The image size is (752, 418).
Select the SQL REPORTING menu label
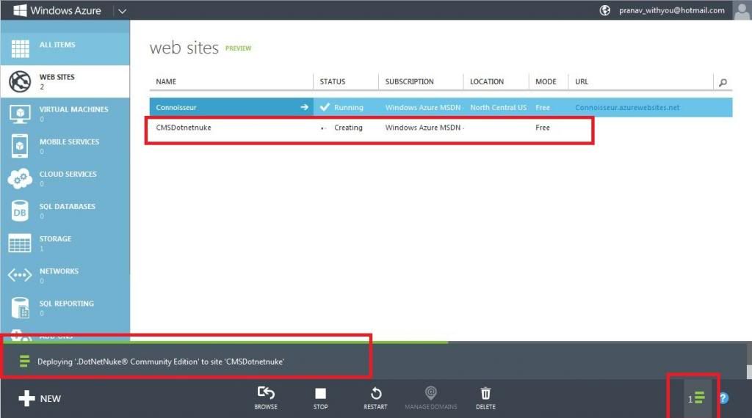tap(66, 304)
